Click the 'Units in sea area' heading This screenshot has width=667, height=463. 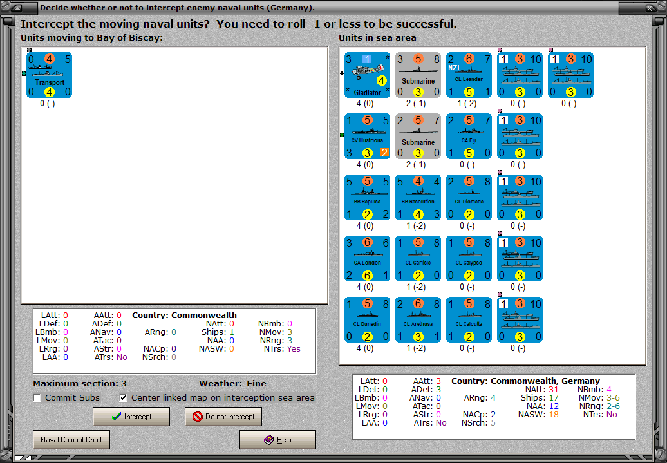click(377, 38)
